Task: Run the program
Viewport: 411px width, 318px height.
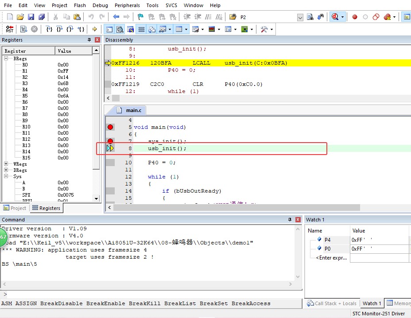Action: (x=23, y=29)
